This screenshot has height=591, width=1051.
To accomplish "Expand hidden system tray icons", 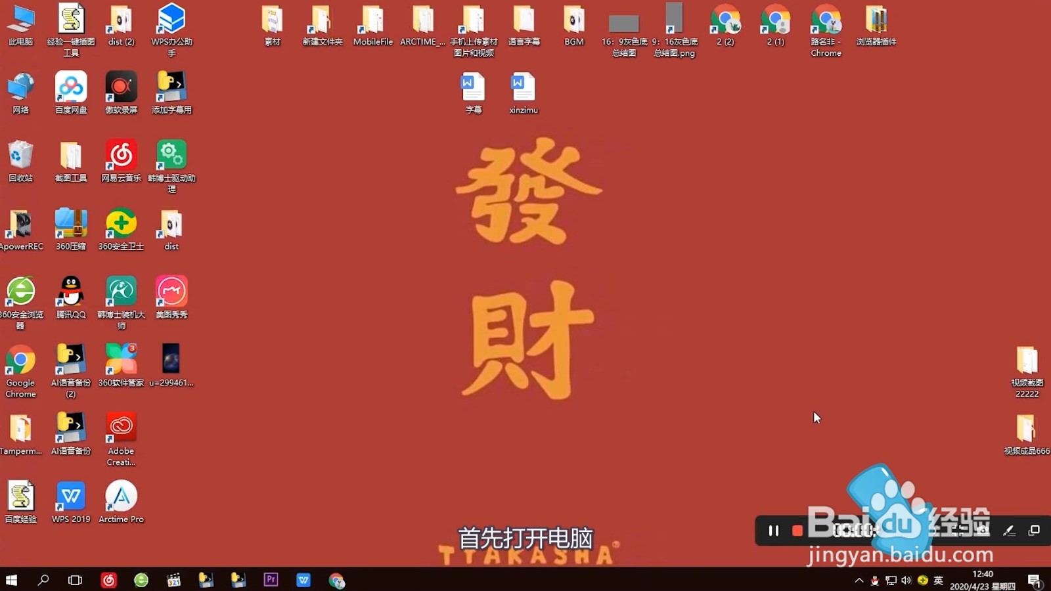I will (x=859, y=580).
